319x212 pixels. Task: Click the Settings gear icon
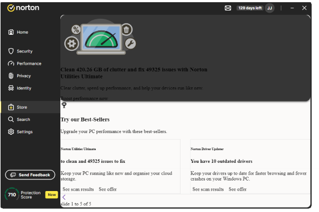pos(11,132)
